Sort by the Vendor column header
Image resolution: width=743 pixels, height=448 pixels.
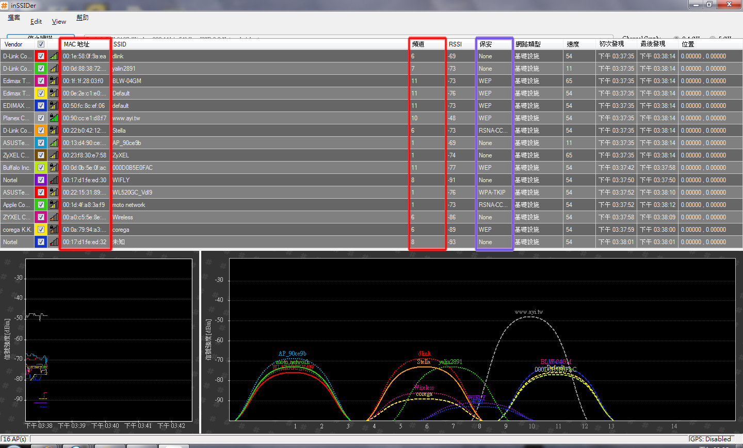(17, 44)
